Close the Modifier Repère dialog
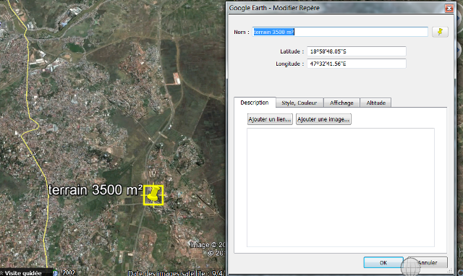The image size is (463, 276). pos(449,8)
